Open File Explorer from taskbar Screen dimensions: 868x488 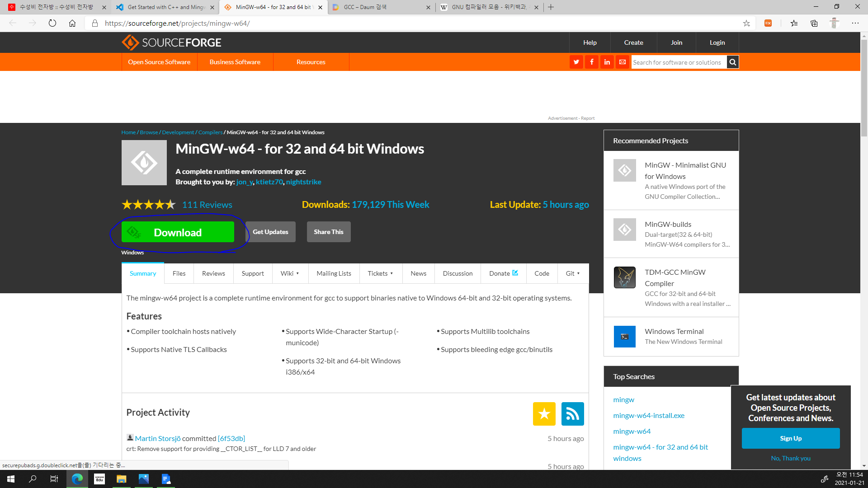[x=121, y=479]
